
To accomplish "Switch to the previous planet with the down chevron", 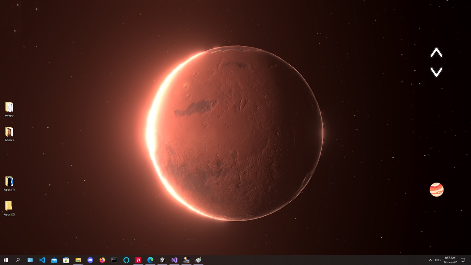I will click(x=436, y=72).
